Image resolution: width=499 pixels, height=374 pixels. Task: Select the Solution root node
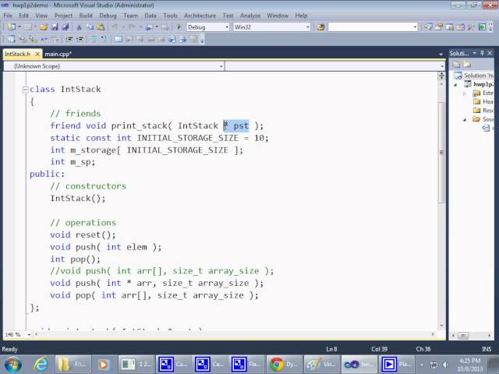(x=473, y=76)
